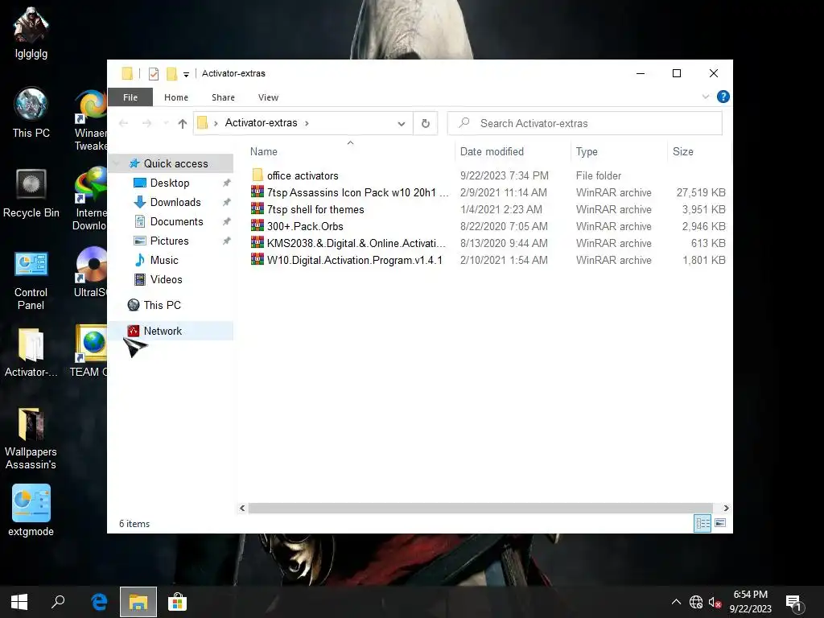Launch Microsoft Edge from taskbar

tap(99, 602)
